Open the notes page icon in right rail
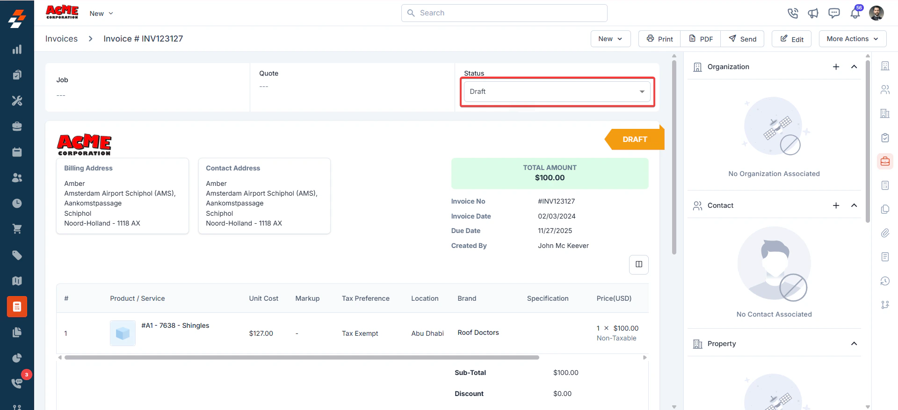The image size is (898, 410). pyautogui.click(x=885, y=257)
